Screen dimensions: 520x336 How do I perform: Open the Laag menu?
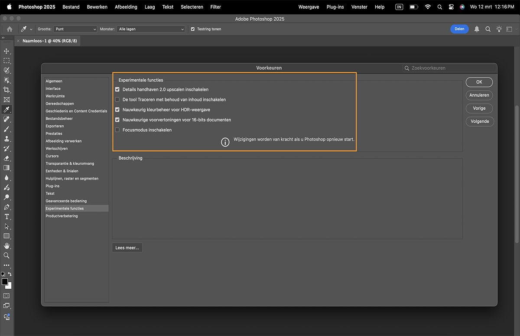(x=149, y=7)
